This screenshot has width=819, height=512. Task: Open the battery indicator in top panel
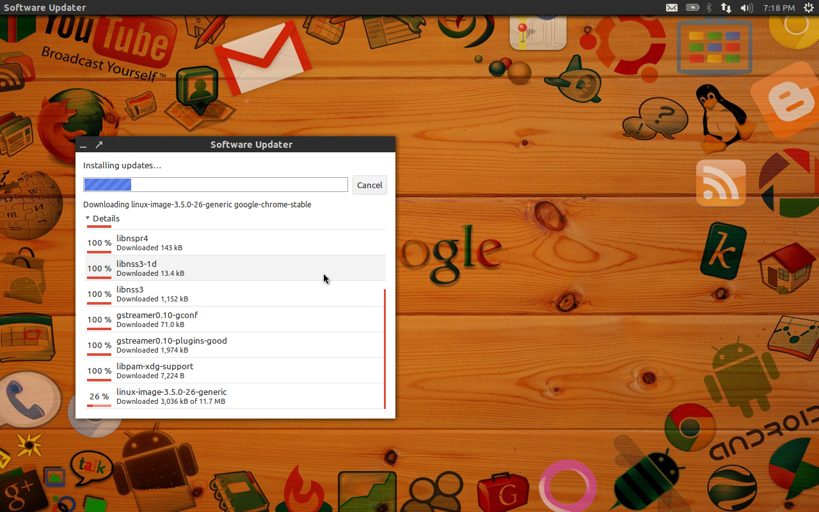pos(692,8)
